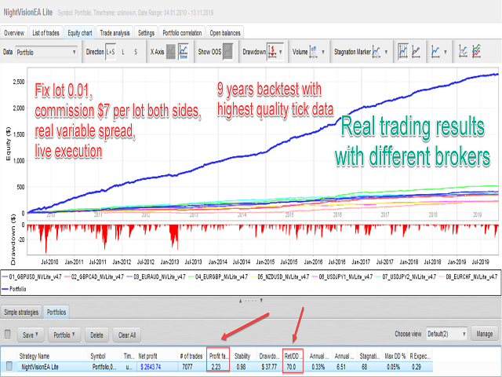
Task: Select L (long) direction
Action: (123, 52)
